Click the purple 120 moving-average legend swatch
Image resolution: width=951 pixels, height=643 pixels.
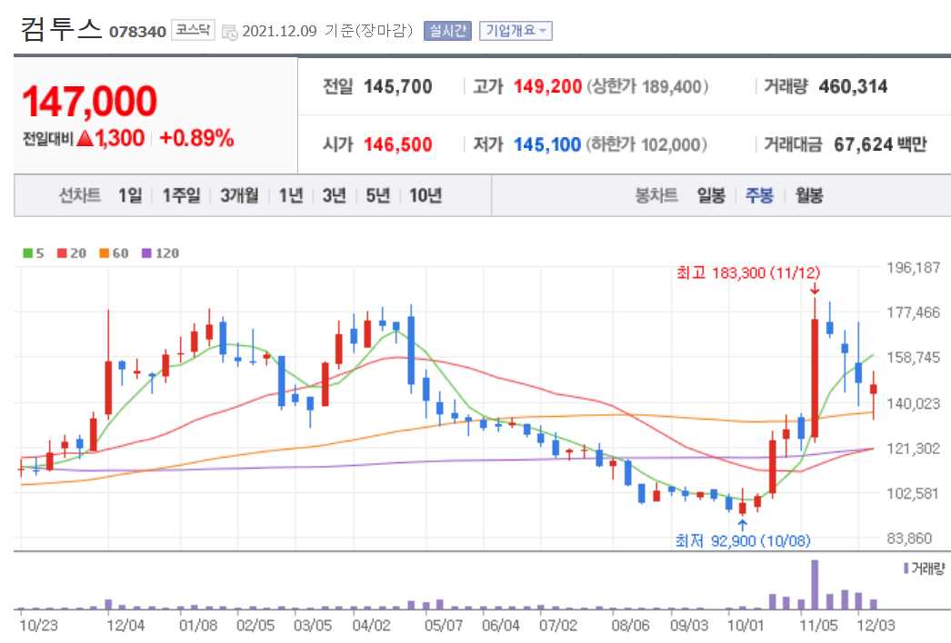(146, 253)
